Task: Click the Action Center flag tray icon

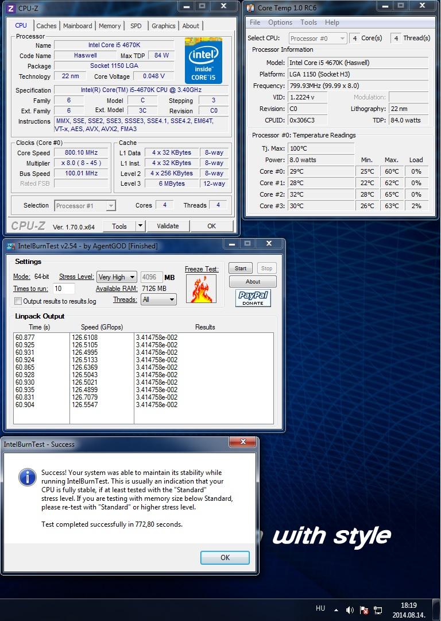Action: tap(364, 610)
